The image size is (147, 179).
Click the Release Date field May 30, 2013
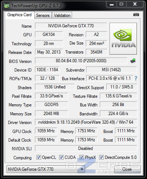click(x=49, y=52)
